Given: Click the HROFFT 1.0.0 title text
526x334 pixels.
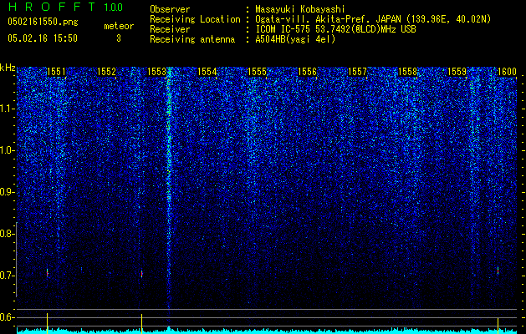Looking at the screenshot, I should (65, 7).
